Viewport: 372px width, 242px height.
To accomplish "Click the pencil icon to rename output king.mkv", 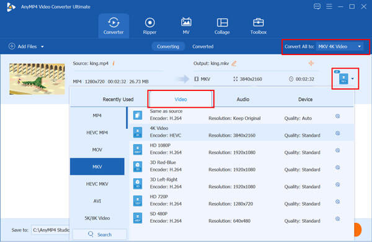I will [x=234, y=63].
